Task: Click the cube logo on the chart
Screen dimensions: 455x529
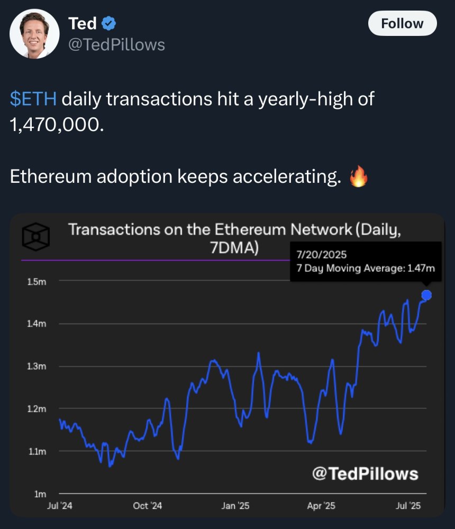Action: (36, 236)
